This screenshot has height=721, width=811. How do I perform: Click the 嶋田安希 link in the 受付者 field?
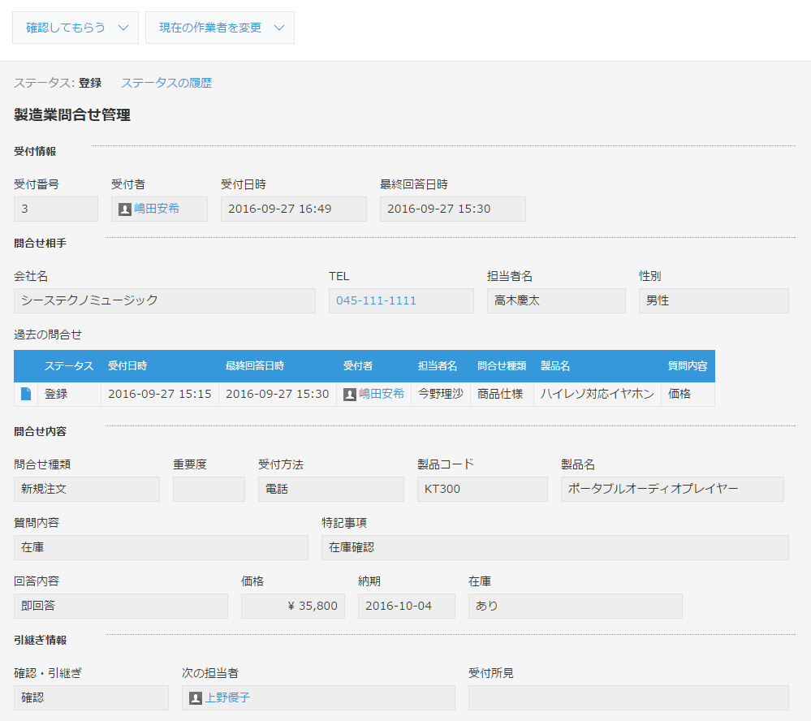pyautogui.click(x=157, y=209)
